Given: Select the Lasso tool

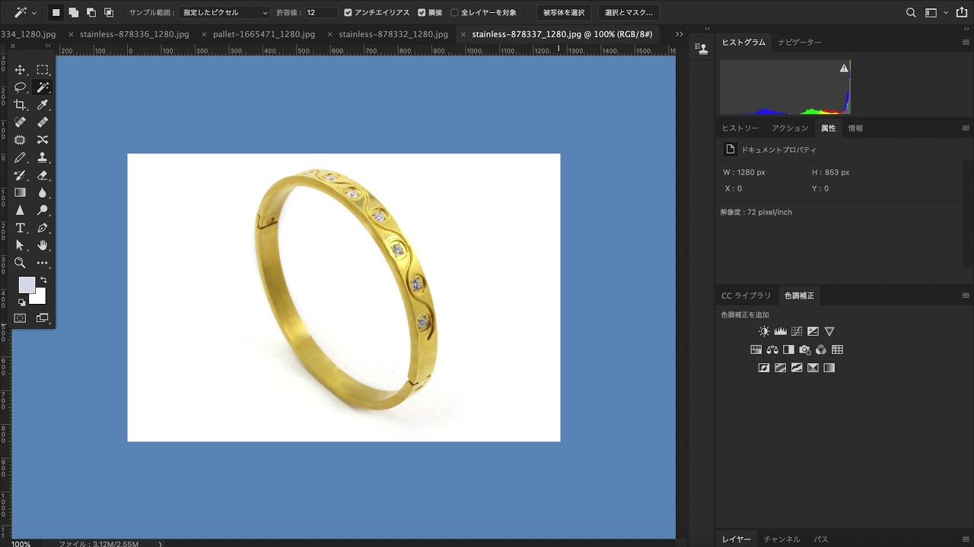Looking at the screenshot, I should point(21,87).
